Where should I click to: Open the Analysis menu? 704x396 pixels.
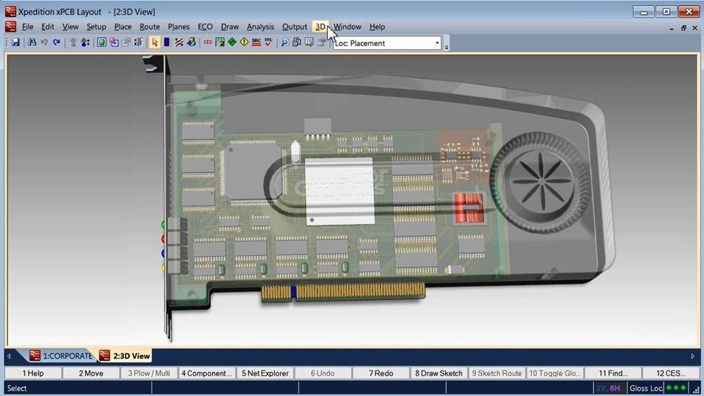coord(260,27)
